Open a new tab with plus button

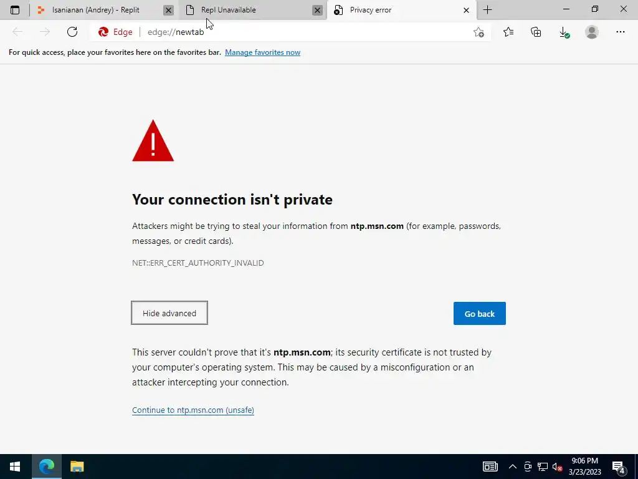pyautogui.click(x=487, y=10)
